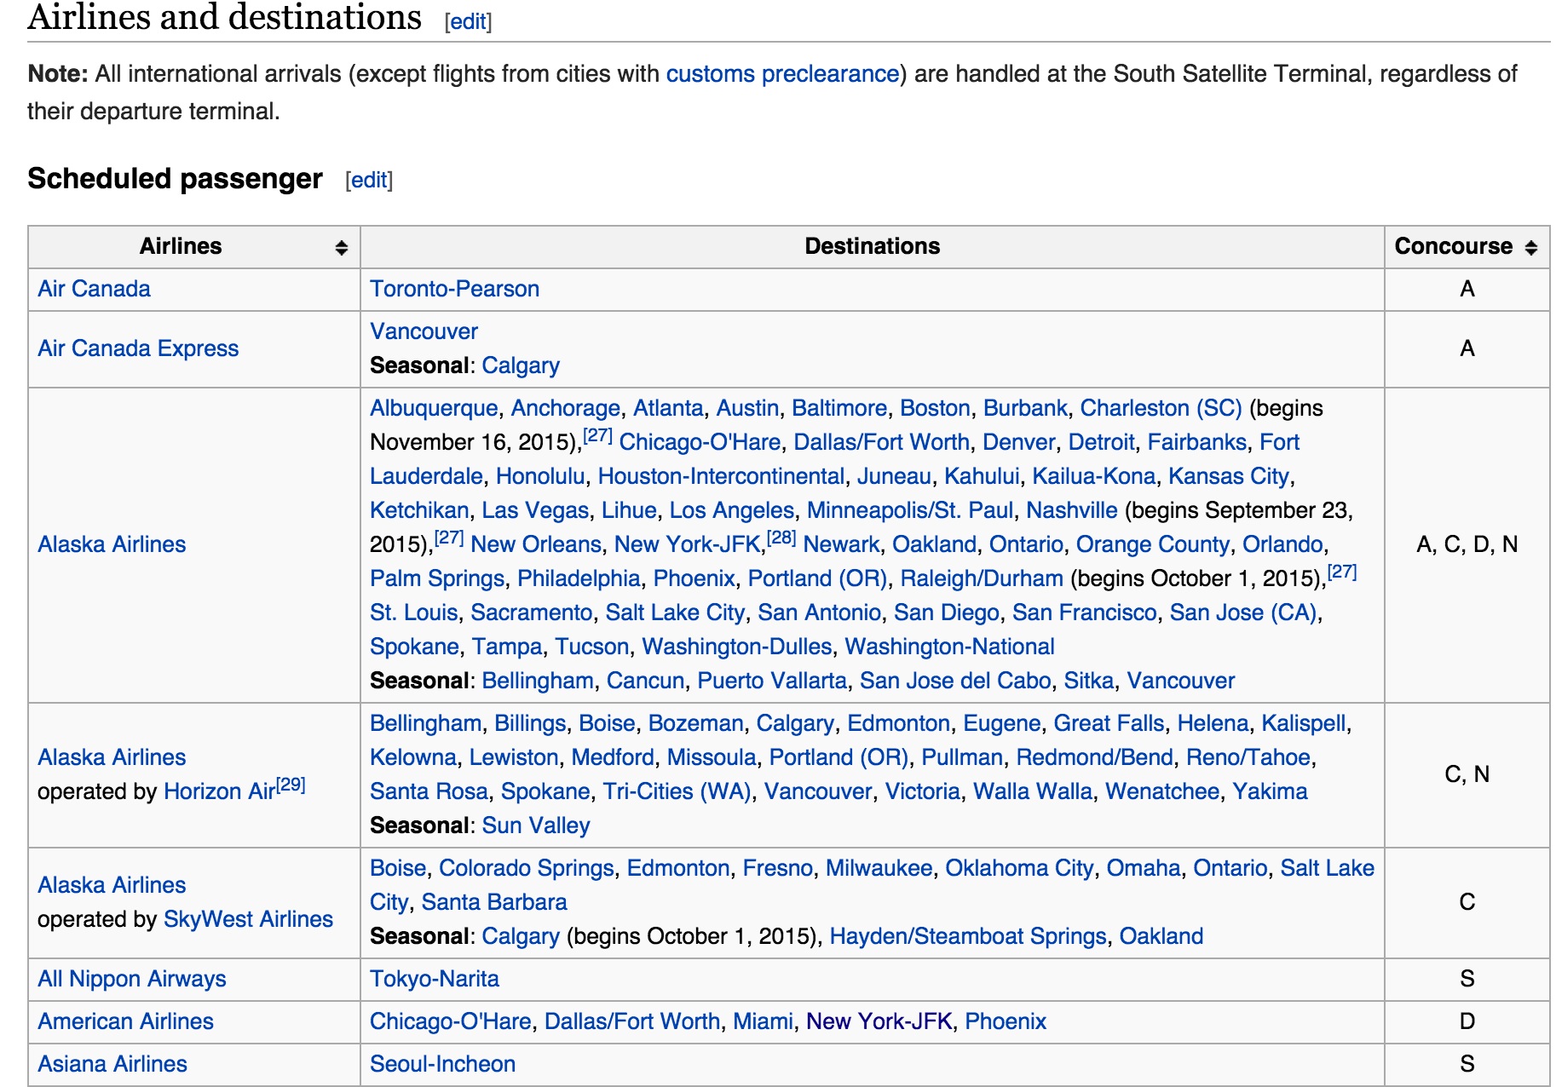Open Puerto Vallarta seasonal destination link
Image resolution: width=1556 pixels, height=1087 pixels.
pyautogui.click(x=772, y=681)
